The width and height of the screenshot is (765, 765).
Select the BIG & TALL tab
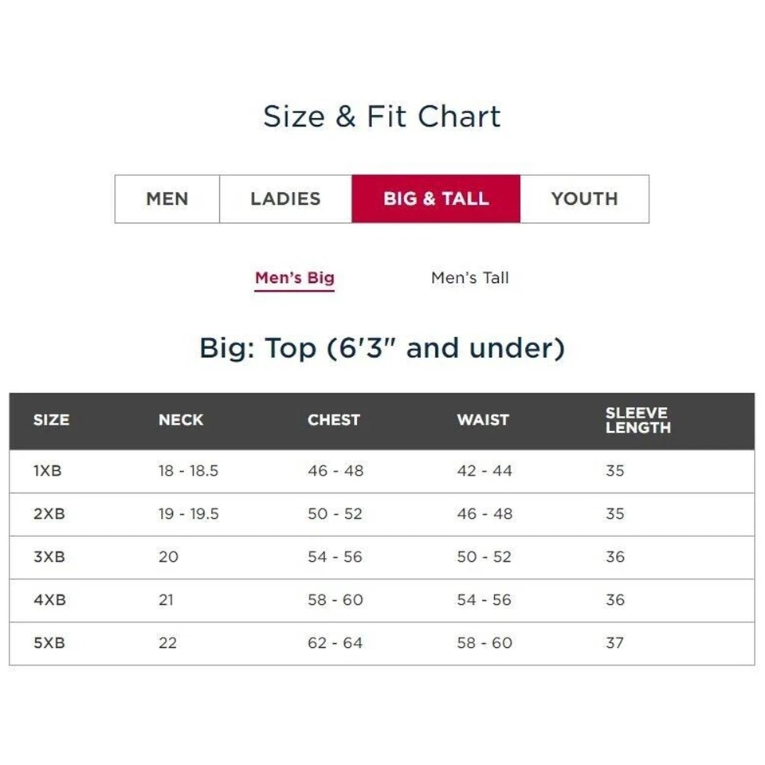coord(436,199)
